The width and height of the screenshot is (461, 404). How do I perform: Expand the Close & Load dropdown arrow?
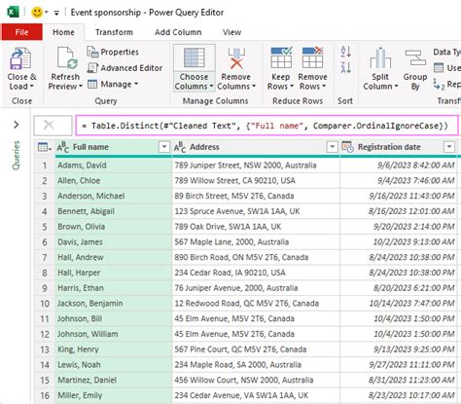(32, 87)
